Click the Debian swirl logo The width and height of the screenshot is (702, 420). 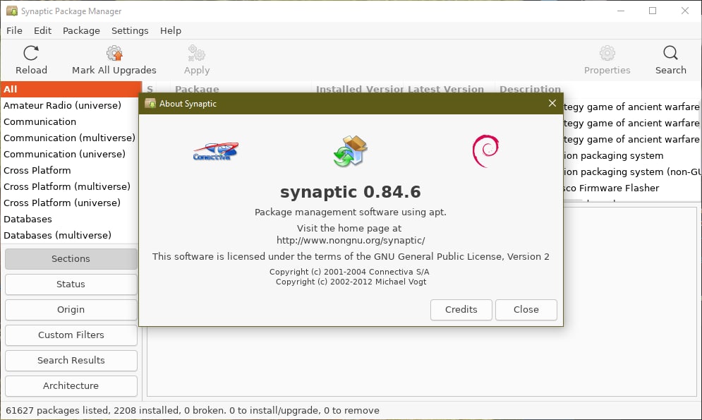tap(485, 151)
